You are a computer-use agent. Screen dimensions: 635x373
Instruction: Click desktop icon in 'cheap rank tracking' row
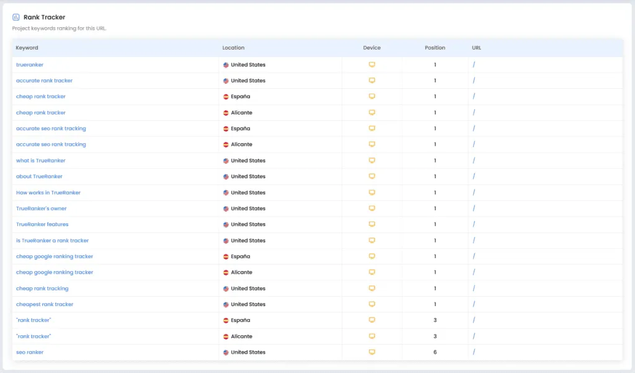point(372,288)
